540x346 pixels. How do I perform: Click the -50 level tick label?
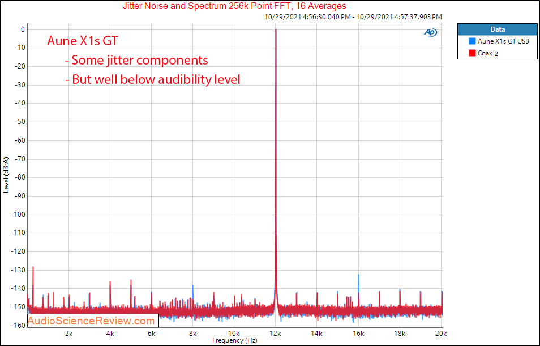click(x=19, y=122)
